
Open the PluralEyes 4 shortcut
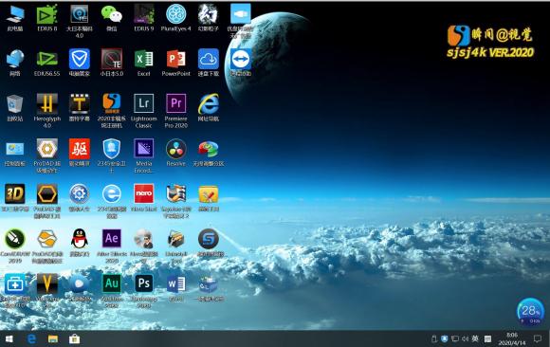tap(176, 15)
